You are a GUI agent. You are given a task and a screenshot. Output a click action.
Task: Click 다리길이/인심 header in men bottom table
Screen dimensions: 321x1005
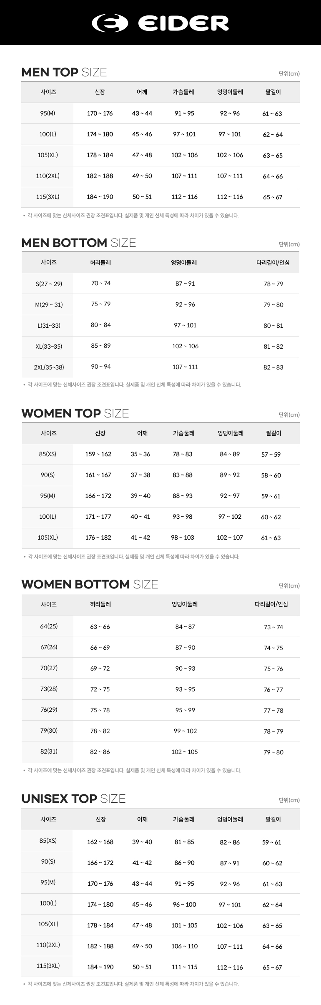tap(273, 263)
